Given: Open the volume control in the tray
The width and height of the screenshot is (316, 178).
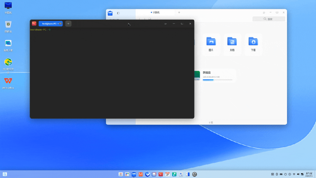Looking at the screenshot, I should coord(298,174).
